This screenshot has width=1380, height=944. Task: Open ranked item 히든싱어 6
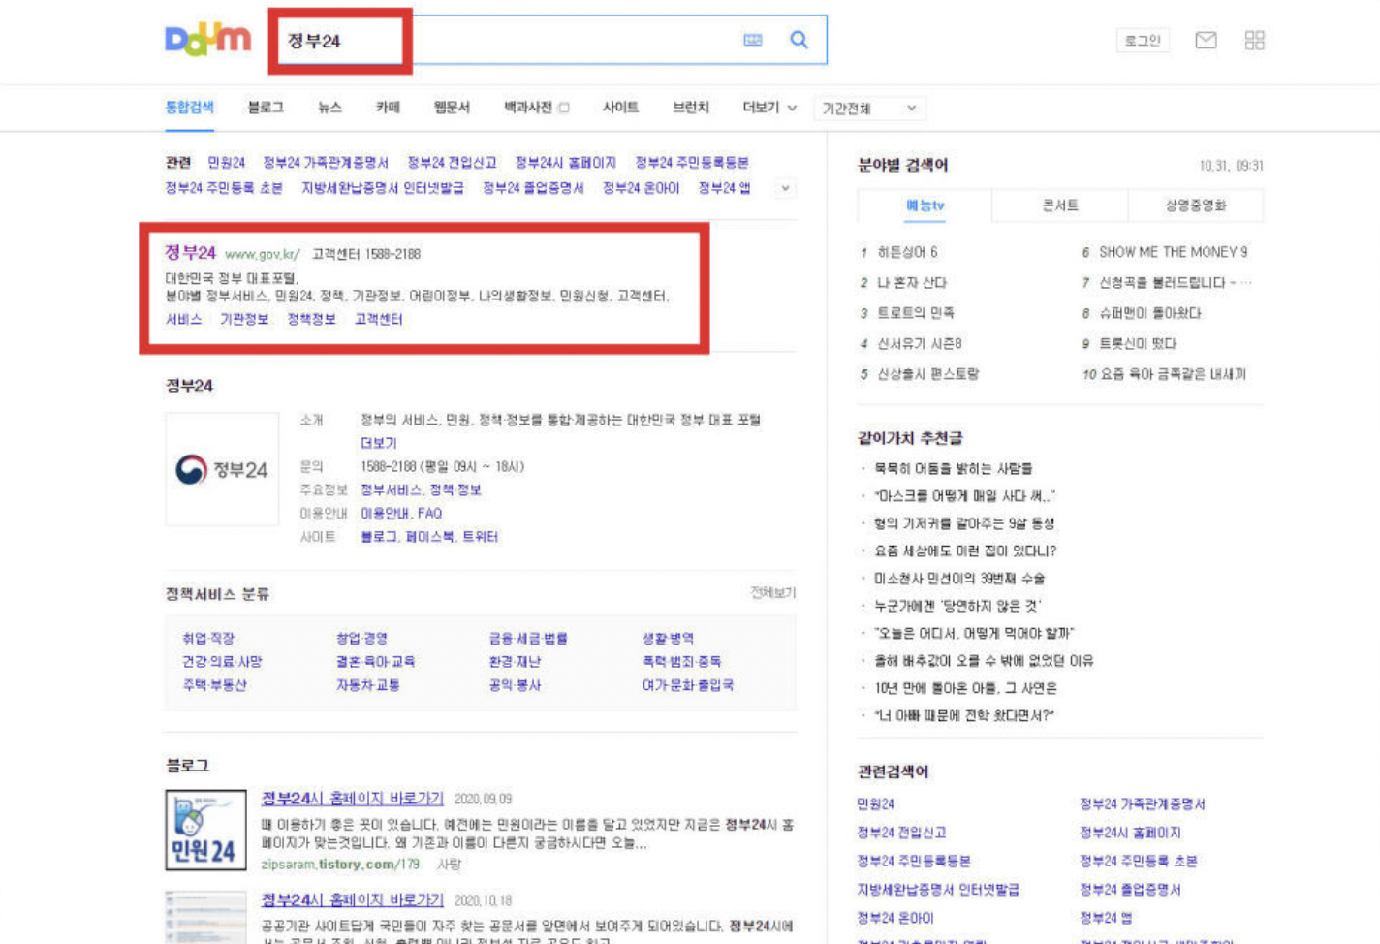(907, 252)
